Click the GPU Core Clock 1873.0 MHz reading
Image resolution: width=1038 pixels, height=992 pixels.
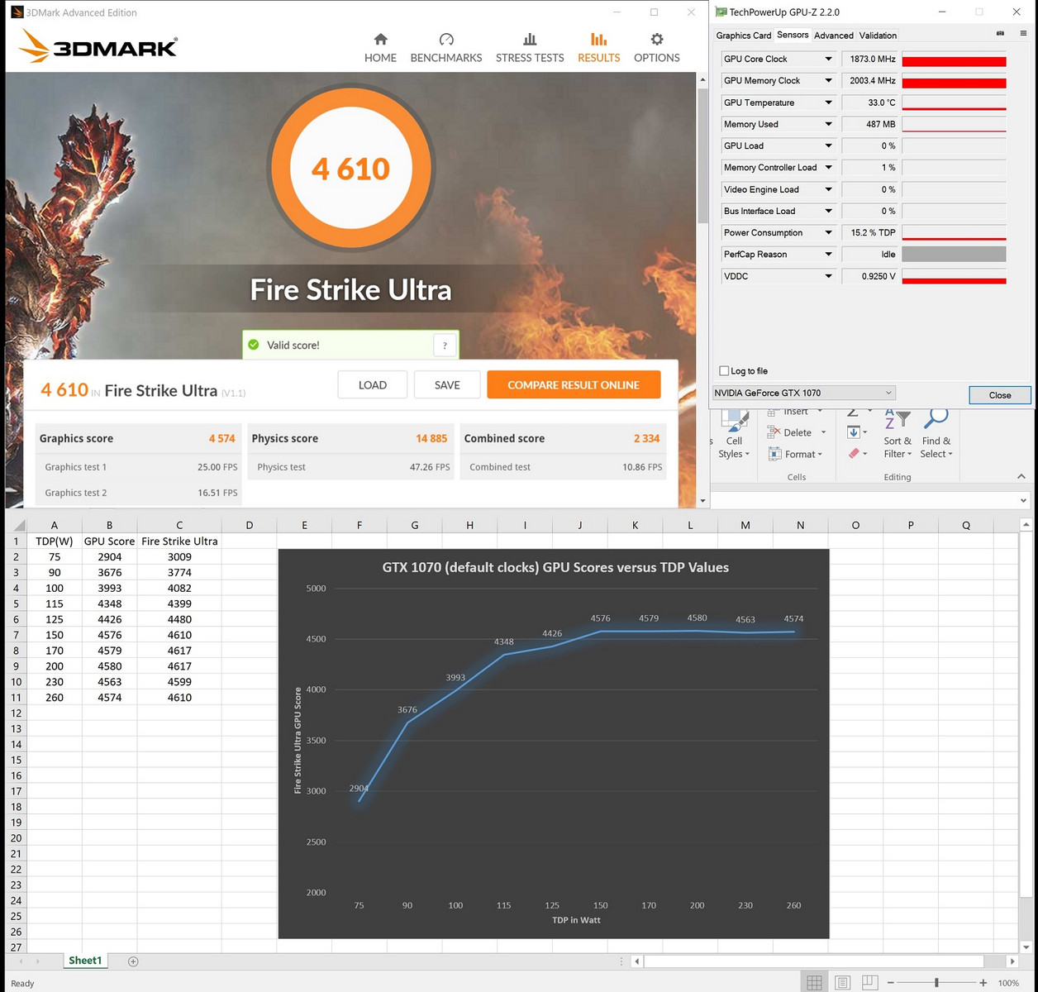point(872,59)
